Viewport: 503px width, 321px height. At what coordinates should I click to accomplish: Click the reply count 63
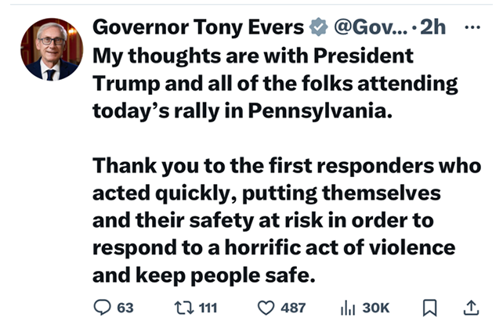[x=125, y=308]
